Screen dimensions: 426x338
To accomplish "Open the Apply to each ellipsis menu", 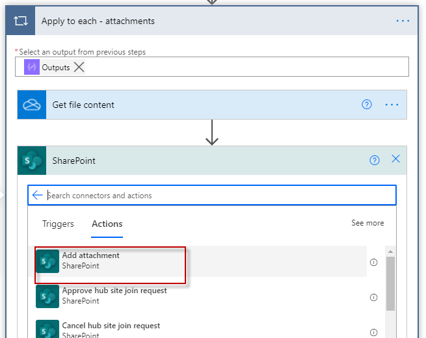I will [x=403, y=21].
